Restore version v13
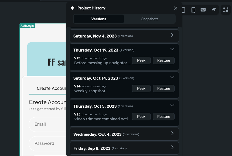This screenshot has width=232, height=156. click(164, 117)
